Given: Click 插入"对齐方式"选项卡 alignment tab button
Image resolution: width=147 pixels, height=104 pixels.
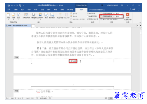Looking at the screenshot, I should pos(109,19).
